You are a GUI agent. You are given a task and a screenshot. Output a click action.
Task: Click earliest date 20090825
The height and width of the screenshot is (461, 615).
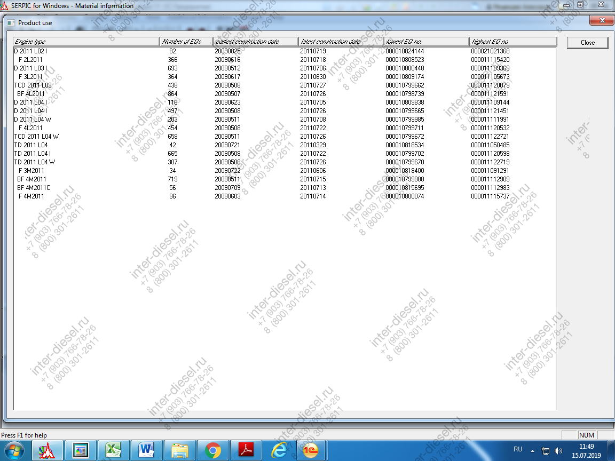(x=227, y=51)
